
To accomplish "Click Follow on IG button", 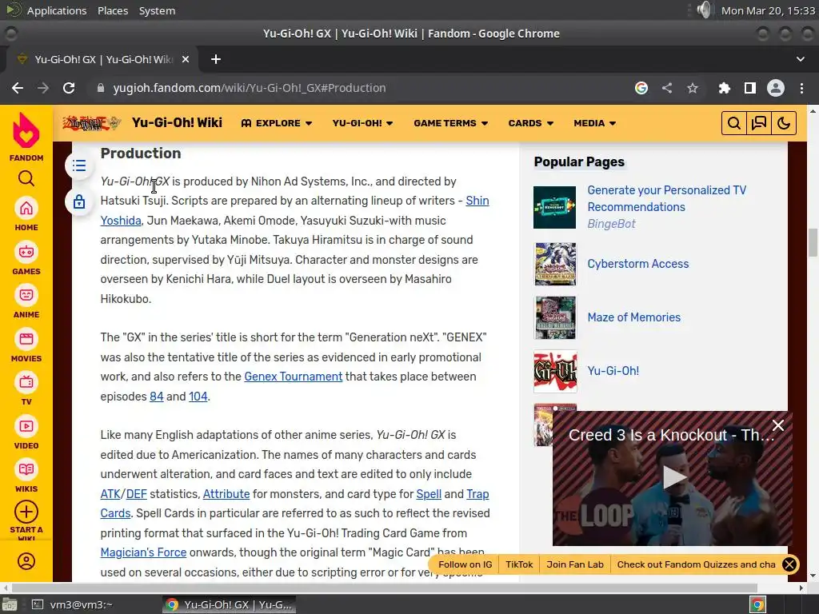I will [465, 564].
